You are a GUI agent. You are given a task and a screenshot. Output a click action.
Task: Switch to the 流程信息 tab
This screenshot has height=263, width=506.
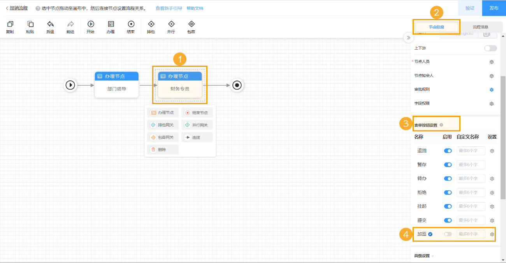[x=480, y=27]
